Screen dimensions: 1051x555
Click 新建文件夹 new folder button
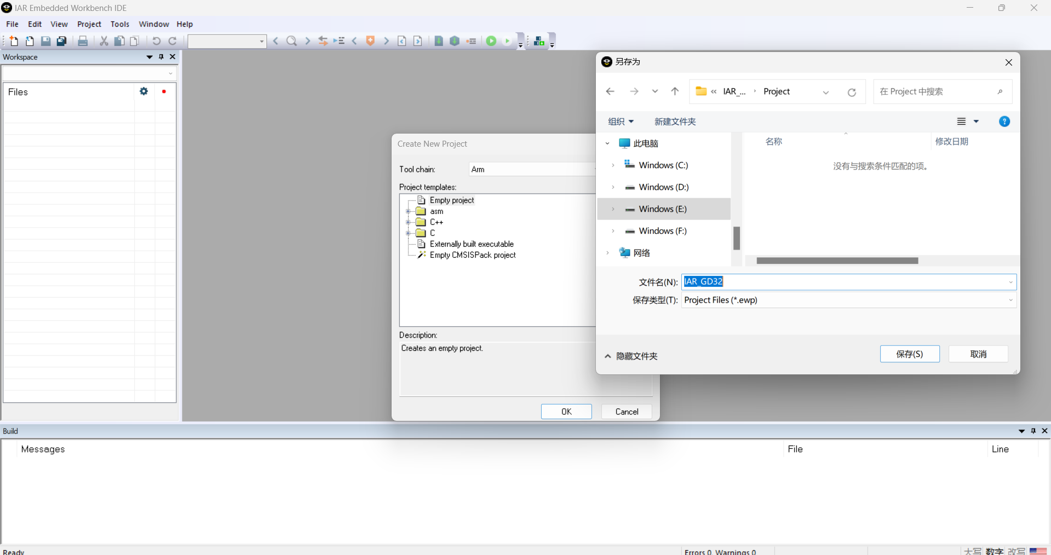pos(675,122)
